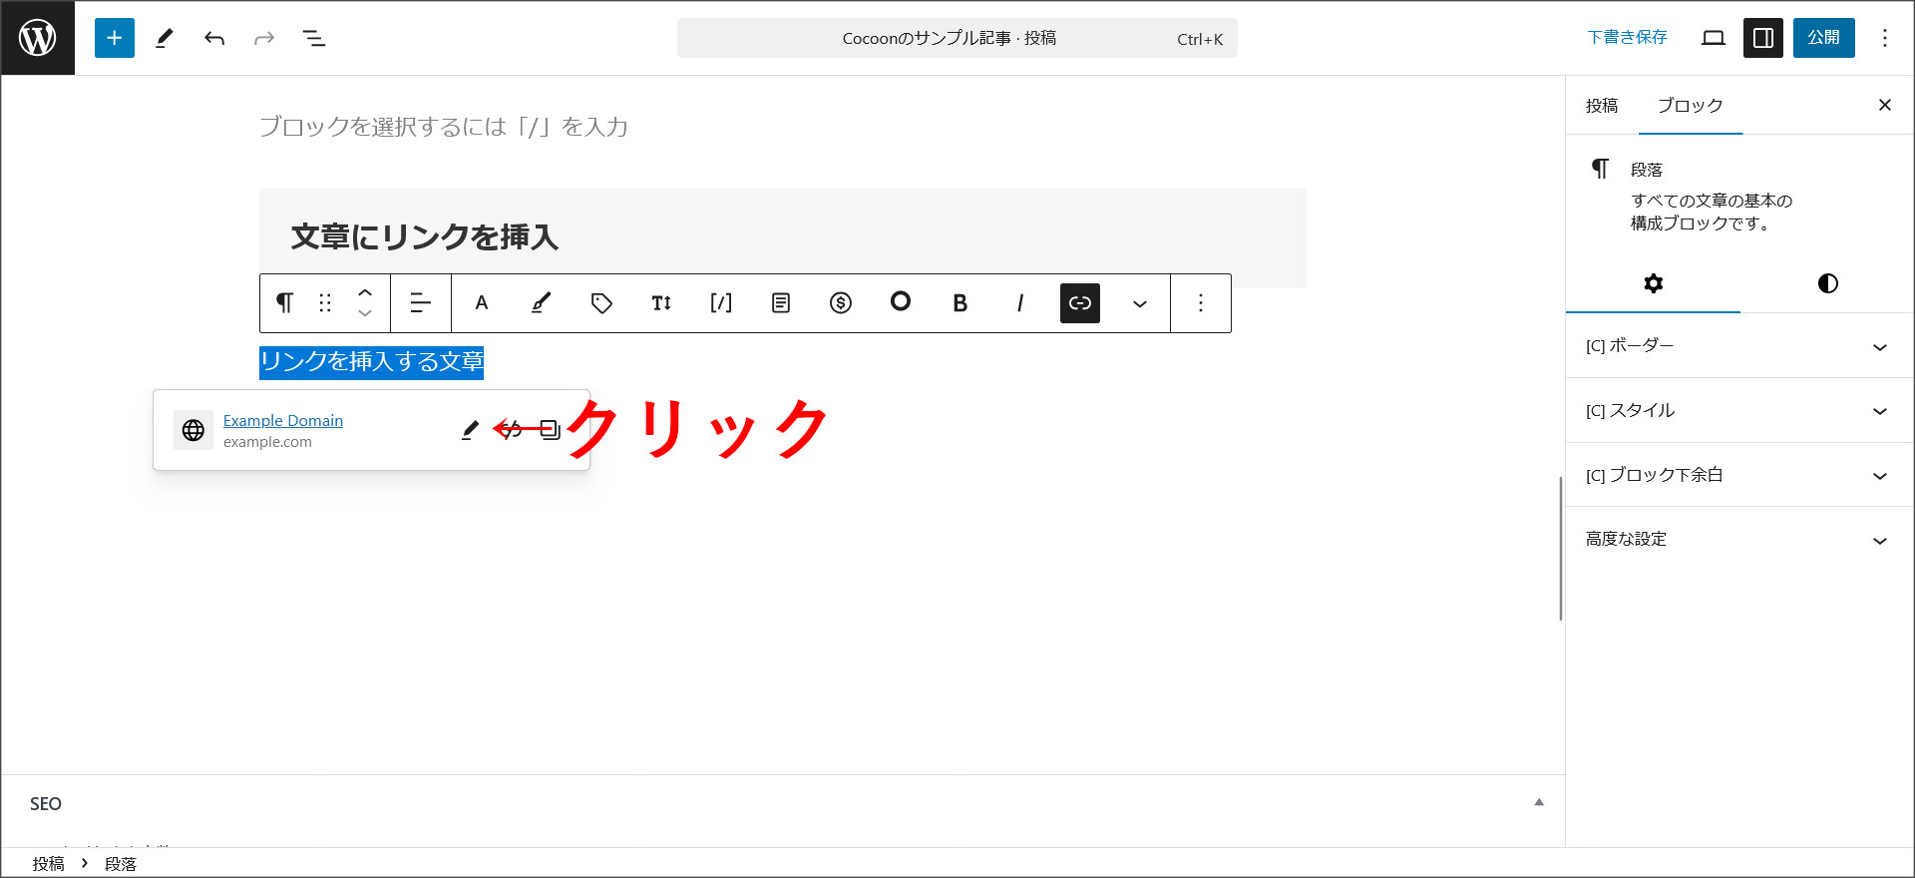Click the empty paragraph placeholder block
The width and height of the screenshot is (1915, 878).
(443, 127)
